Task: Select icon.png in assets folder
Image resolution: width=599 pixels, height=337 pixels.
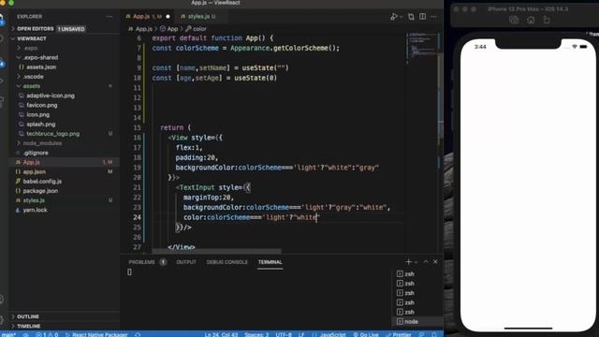Action: point(37,114)
